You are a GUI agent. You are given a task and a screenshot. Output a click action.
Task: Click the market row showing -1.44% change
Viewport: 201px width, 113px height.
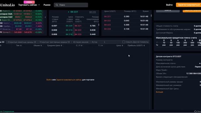click(21, 26)
